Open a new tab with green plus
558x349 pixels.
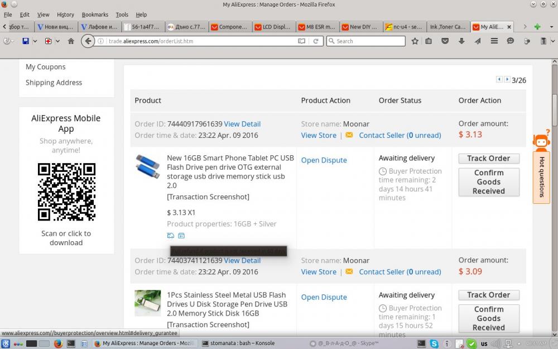click(537, 27)
